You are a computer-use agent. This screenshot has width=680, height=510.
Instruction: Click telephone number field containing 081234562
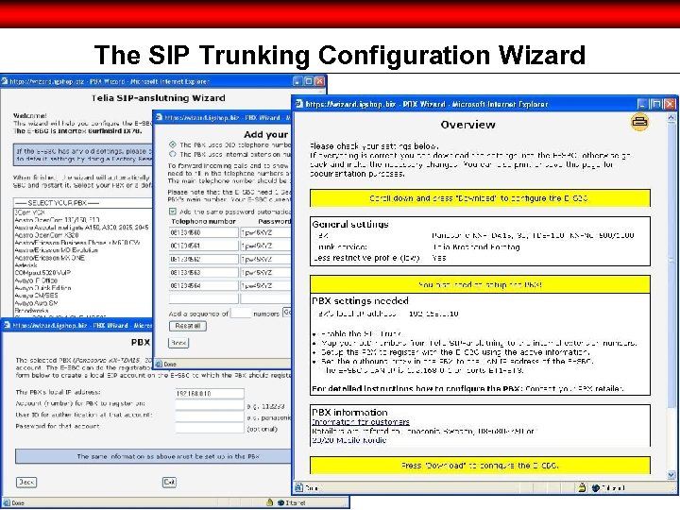tap(204, 259)
